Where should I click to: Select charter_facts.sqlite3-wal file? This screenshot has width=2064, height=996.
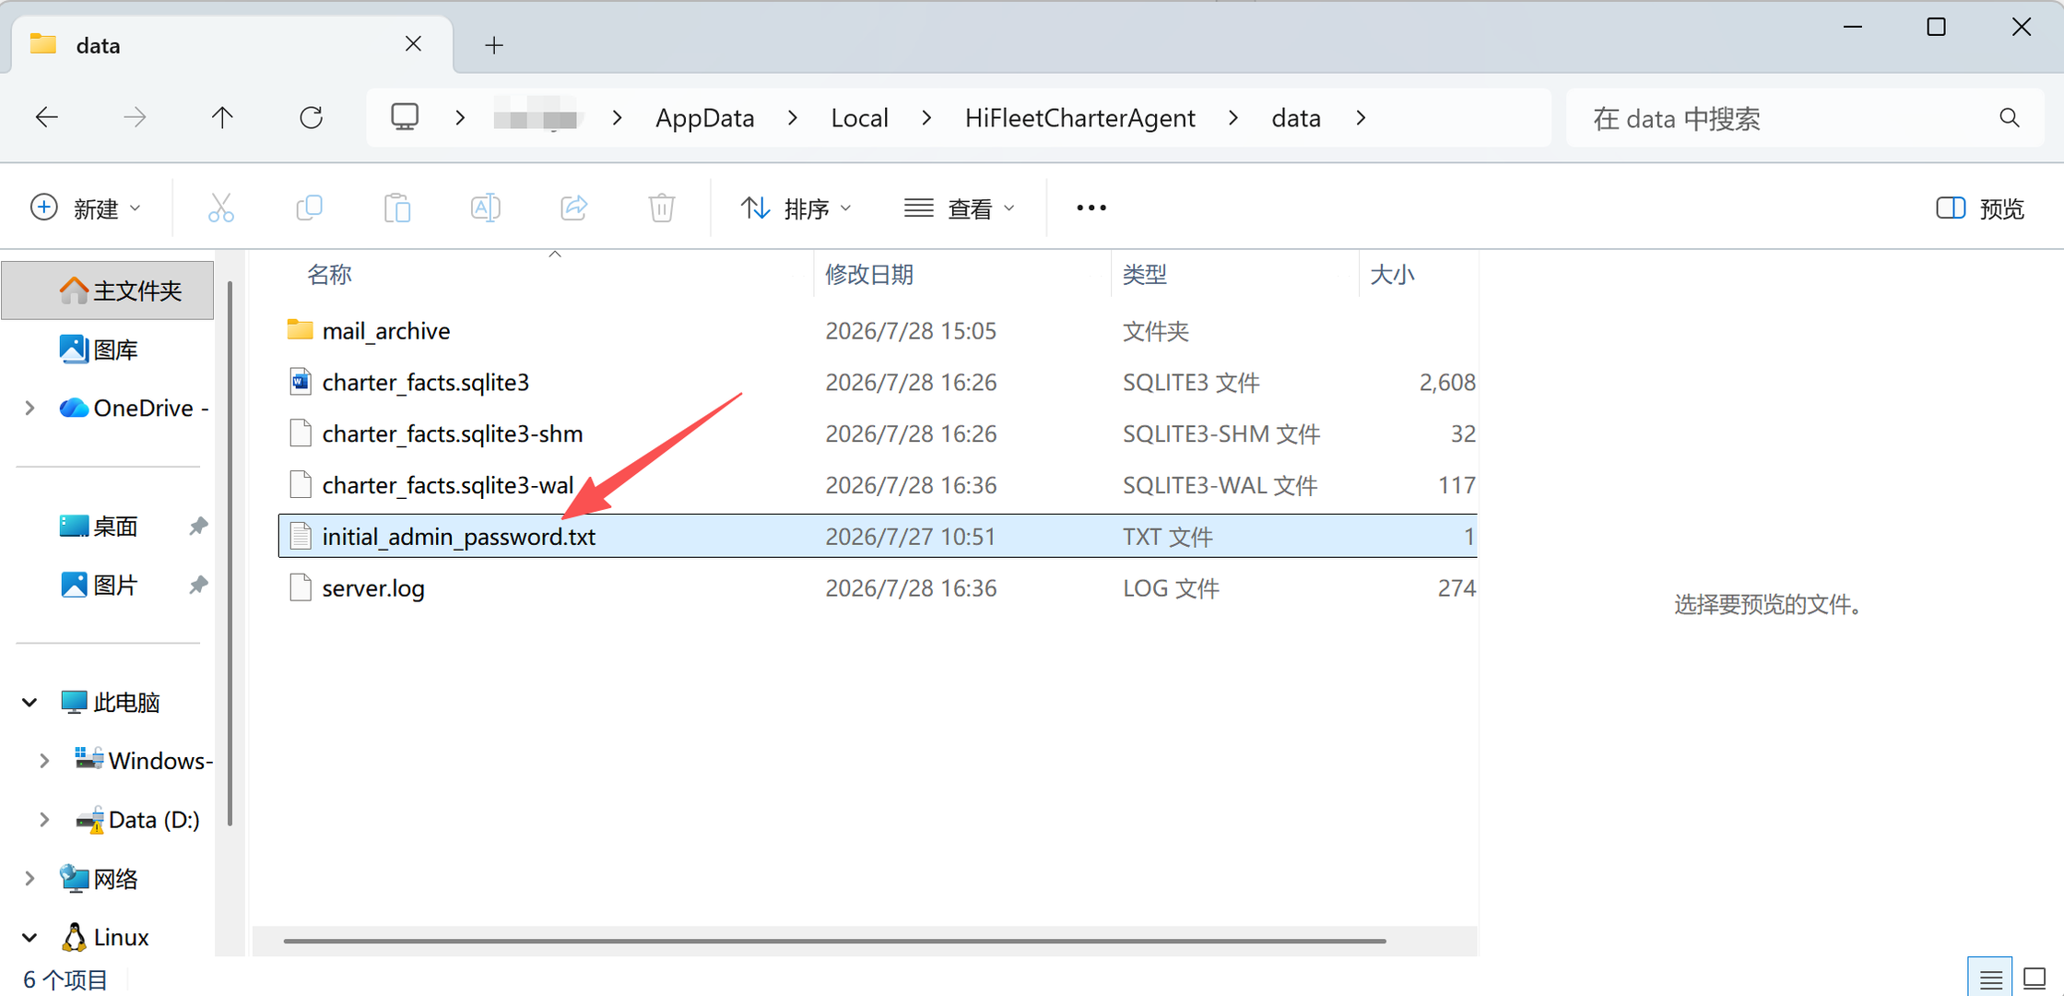pyautogui.click(x=877, y=485)
